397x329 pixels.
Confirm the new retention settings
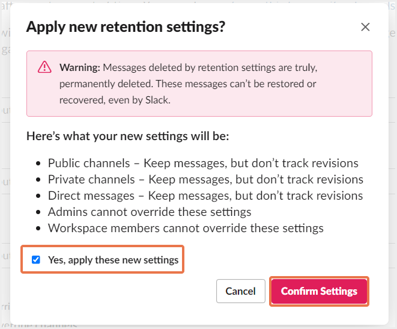click(319, 291)
